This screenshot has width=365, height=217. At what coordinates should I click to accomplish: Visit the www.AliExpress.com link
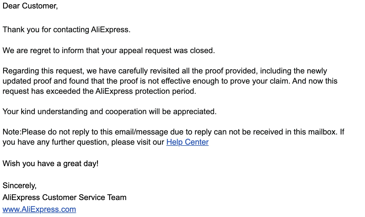pos(39,209)
